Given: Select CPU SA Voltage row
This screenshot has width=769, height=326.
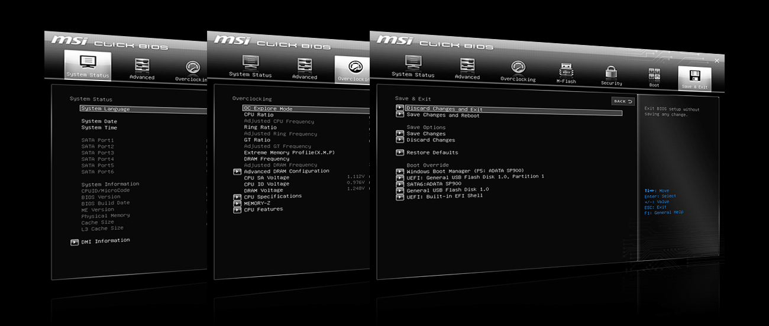Looking at the screenshot, I should tap(267, 177).
